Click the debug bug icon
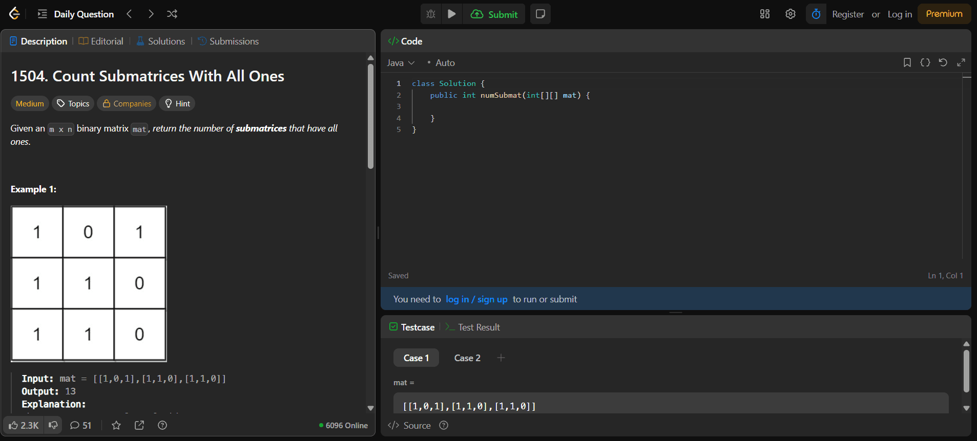977x441 pixels. click(431, 14)
